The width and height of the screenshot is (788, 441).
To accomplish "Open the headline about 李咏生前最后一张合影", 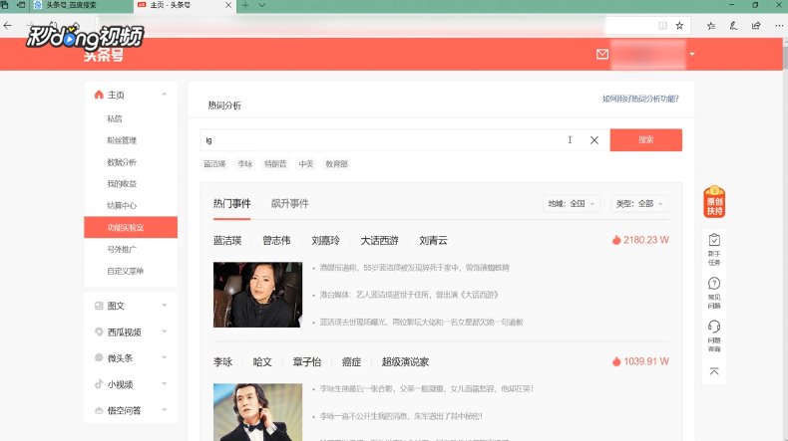I will pos(427,389).
